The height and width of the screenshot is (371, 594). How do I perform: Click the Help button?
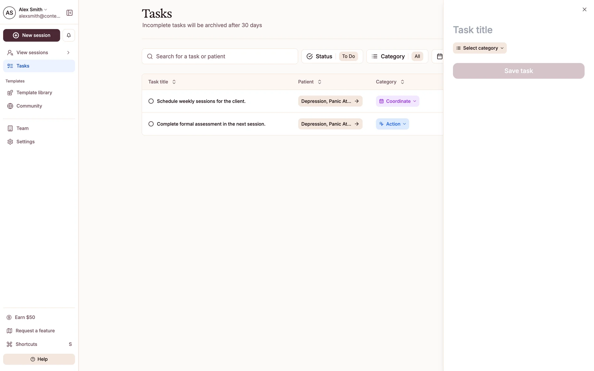click(39, 359)
